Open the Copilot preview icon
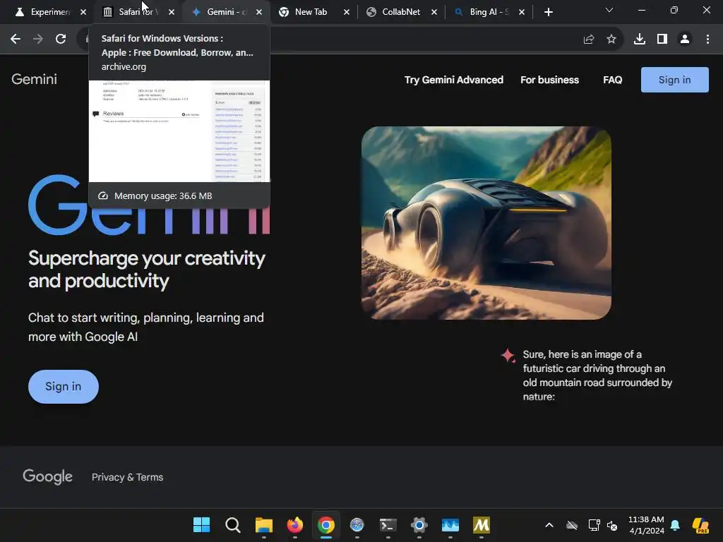723x542 pixels. pos(700,525)
